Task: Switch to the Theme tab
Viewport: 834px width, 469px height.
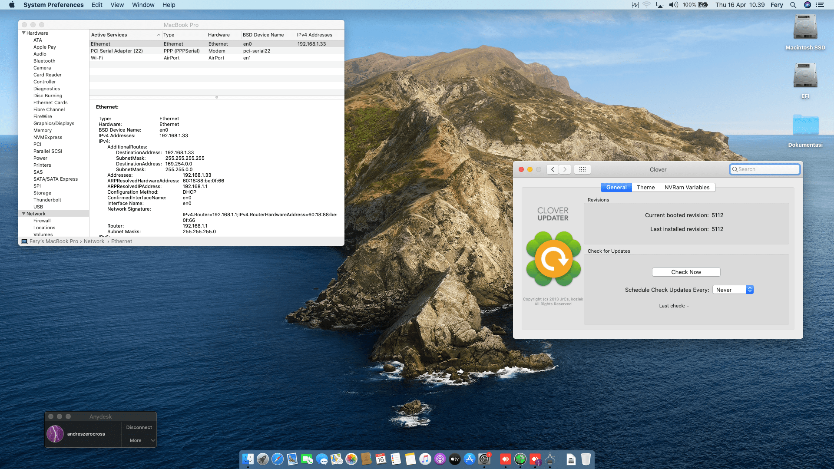Action: click(x=645, y=187)
